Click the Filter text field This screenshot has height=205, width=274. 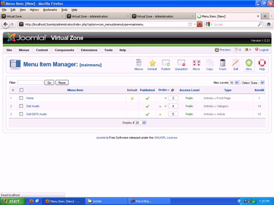click(30, 83)
